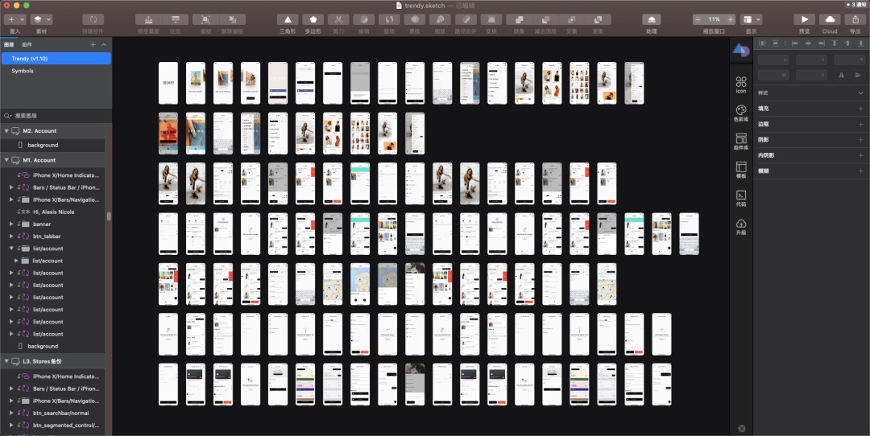
Task: Open the zoom percentage dropdown showing 11%
Action: click(x=714, y=19)
